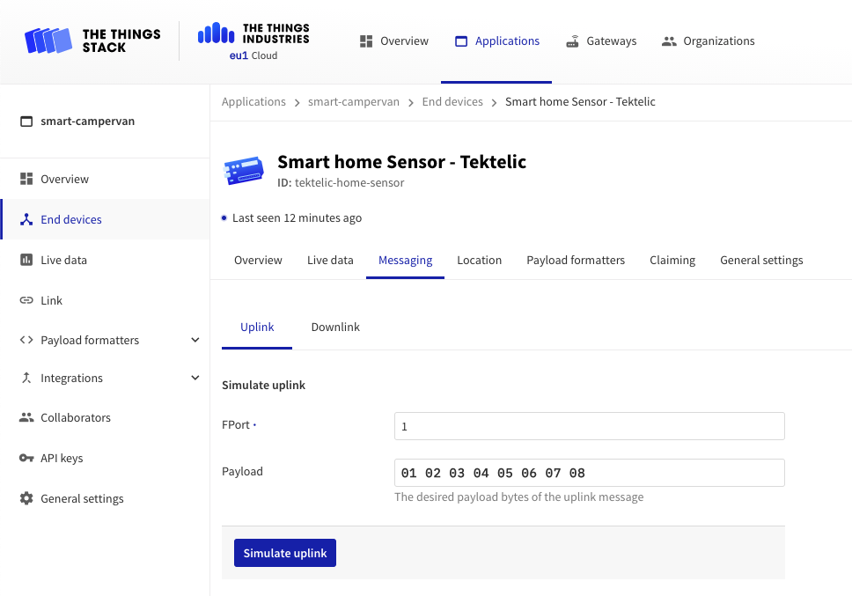
Task: Expand the Payload formatters sidebar menu
Action: 195,340
